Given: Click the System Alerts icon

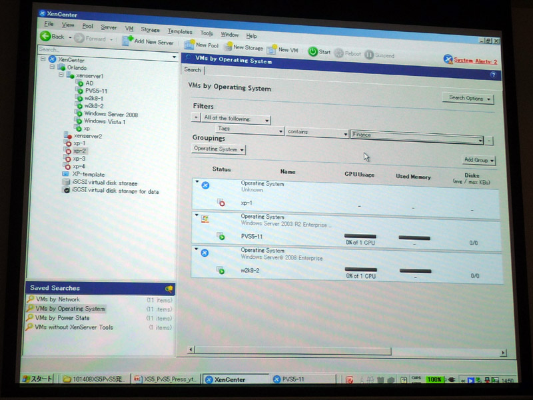Looking at the screenshot, I should [x=448, y=59].
